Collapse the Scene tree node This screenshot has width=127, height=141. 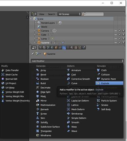tap(31, 19)
